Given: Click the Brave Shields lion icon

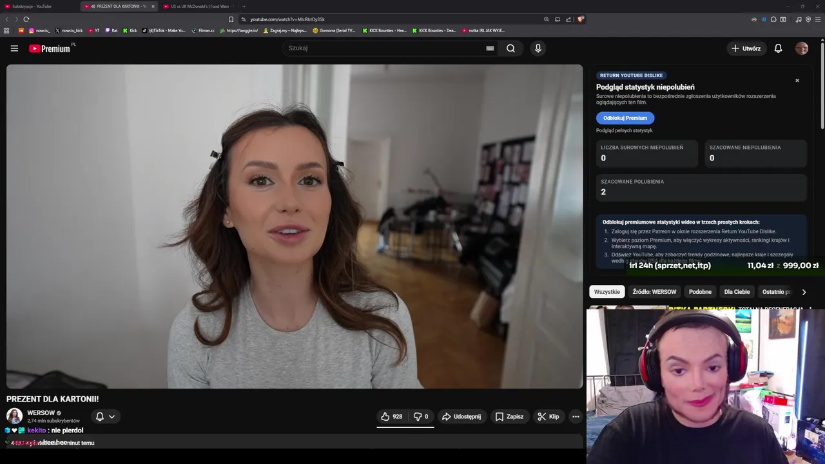Looking at the screenshot, I should (580, 19).
